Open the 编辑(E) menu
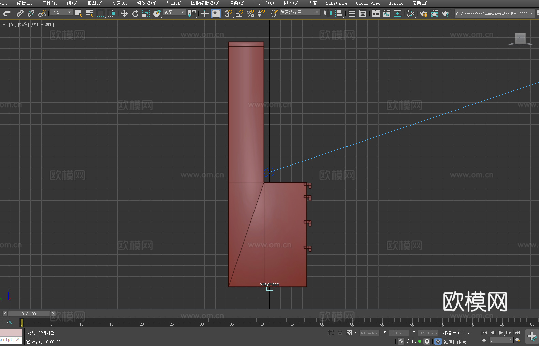 [x=25, y=3]
